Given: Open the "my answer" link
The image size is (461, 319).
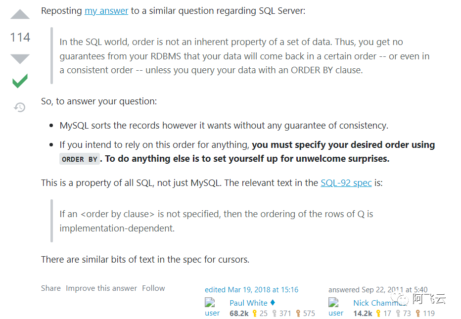Looking at the screenshot, I should coord(106,10).
